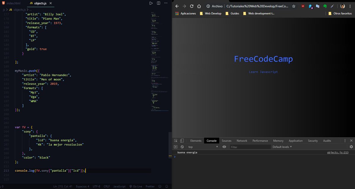The height and width of the screenshot is (189, 355).
Task: Show console sidebar in DevTools
Action: (x=176, y=147)
